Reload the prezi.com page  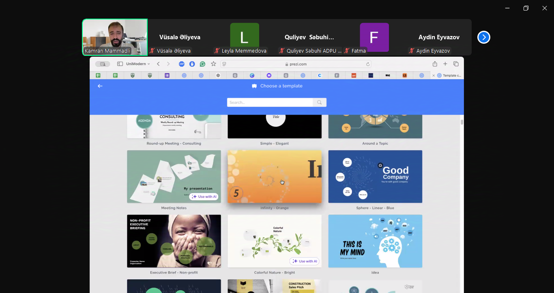[x=368, y=64]
